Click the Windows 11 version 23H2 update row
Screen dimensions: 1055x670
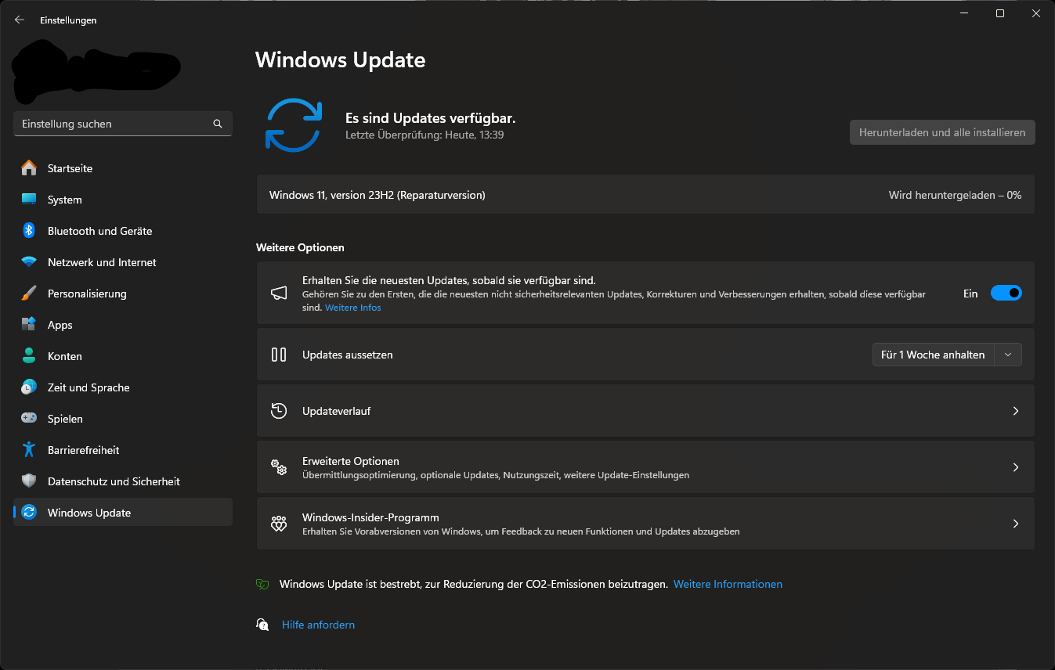coord(645,195)
